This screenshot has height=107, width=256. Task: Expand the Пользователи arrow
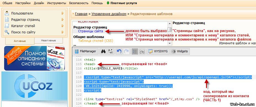tap(63, 13)
